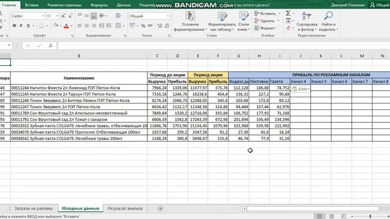Switch to Page Layout view icon
390x219 pixels.
[331, 217]
